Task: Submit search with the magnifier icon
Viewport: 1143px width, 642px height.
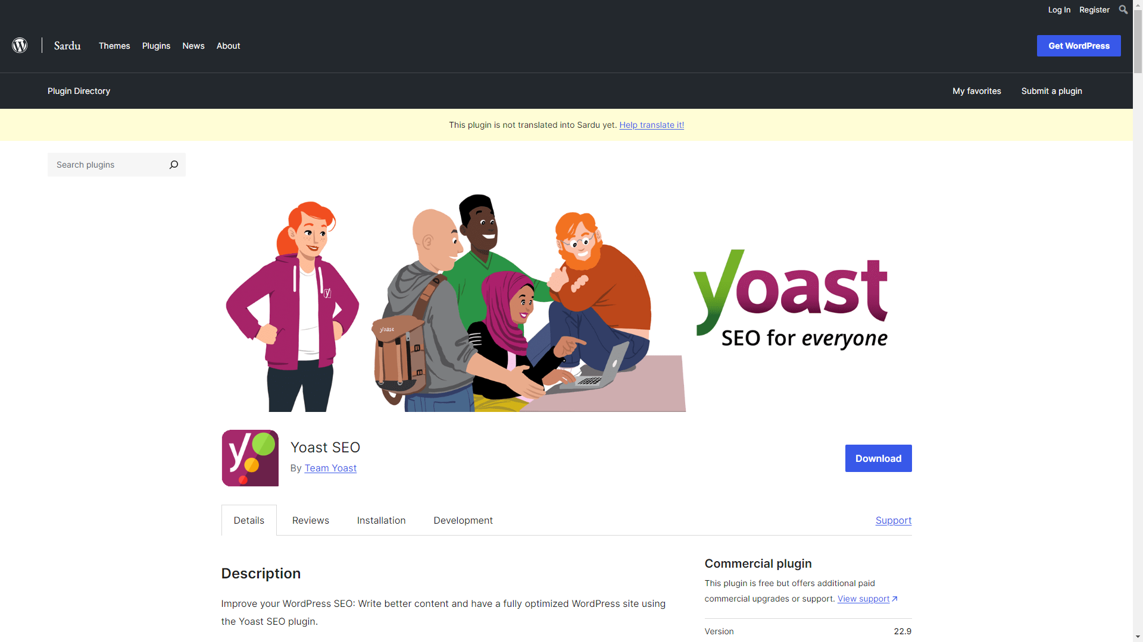Action: [x=174, y=165]
